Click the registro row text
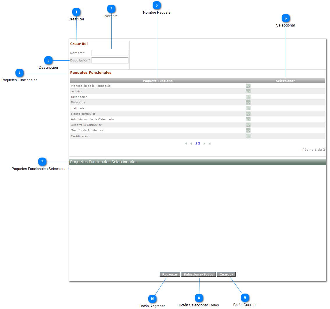This screenshot has height=309, width=330. pyautogui.click(x=76, y=91)
